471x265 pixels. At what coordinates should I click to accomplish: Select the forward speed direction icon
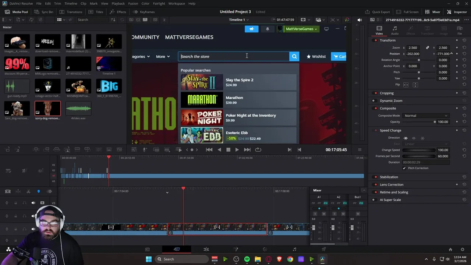coord(406,138)
